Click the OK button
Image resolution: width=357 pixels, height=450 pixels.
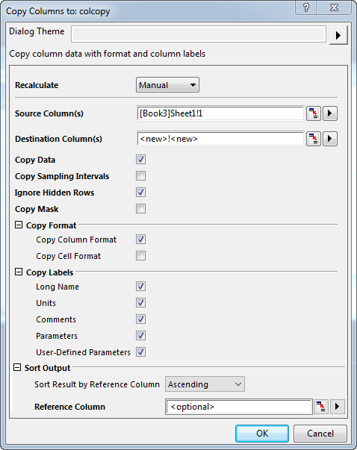click(x=262, y=434)
